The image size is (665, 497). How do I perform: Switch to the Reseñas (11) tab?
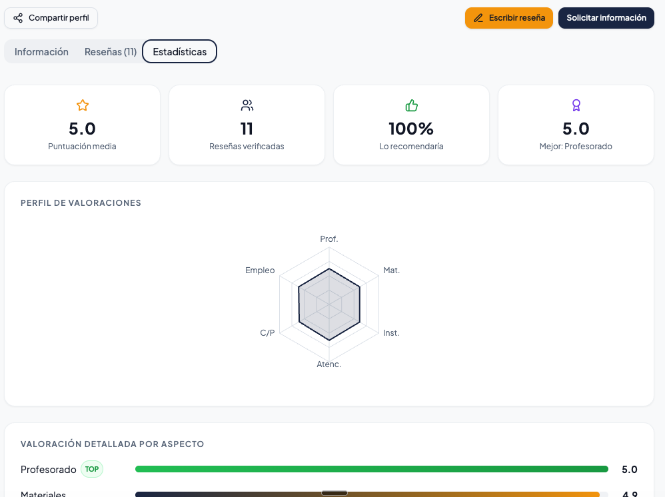110,52
